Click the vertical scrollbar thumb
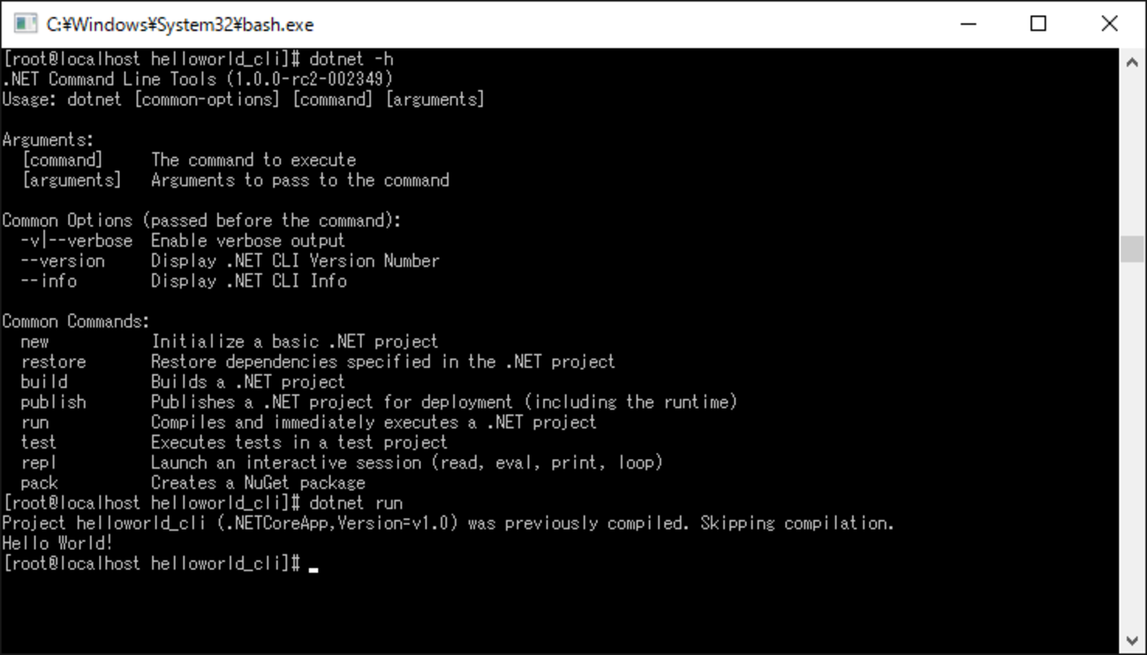1147x655 pixels. coord(1132,249)
